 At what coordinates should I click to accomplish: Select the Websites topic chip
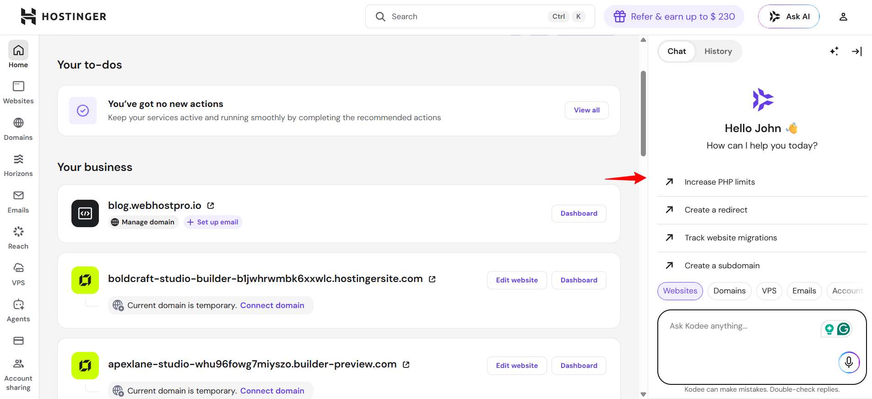[x=680, y=291]
